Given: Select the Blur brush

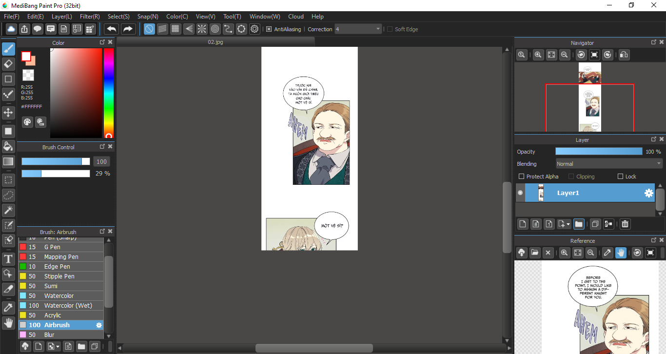Looking at the screenshot, I should click(x=61, y=335).
